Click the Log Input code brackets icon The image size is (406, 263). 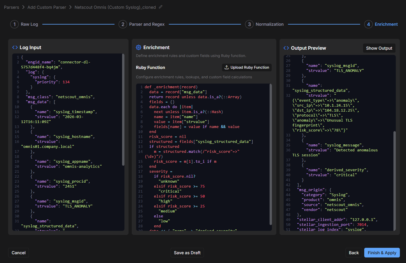point(15,47)
